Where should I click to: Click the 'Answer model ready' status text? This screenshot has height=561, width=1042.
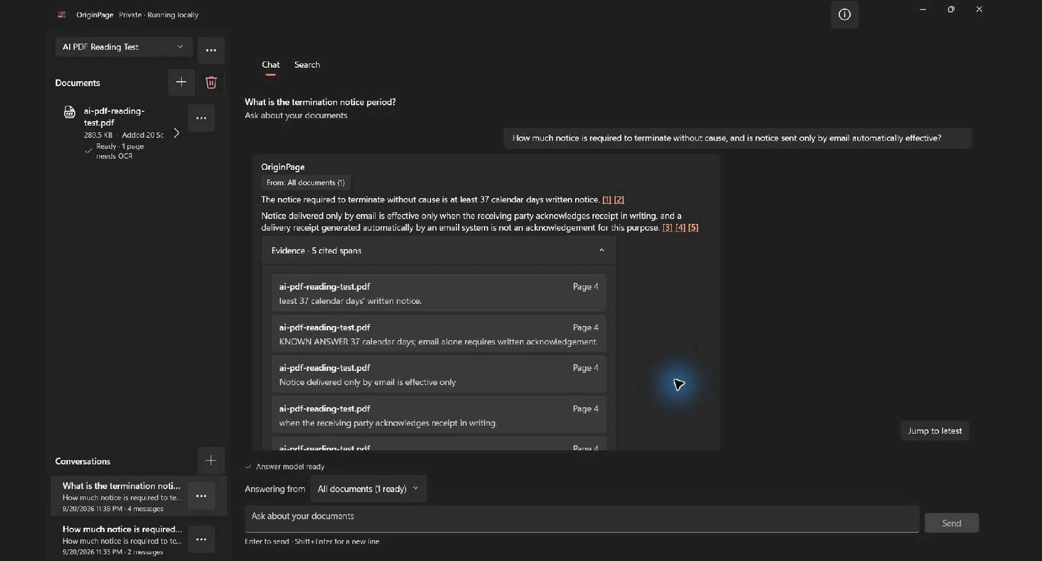pyautogui.click(x=290, y=467)
